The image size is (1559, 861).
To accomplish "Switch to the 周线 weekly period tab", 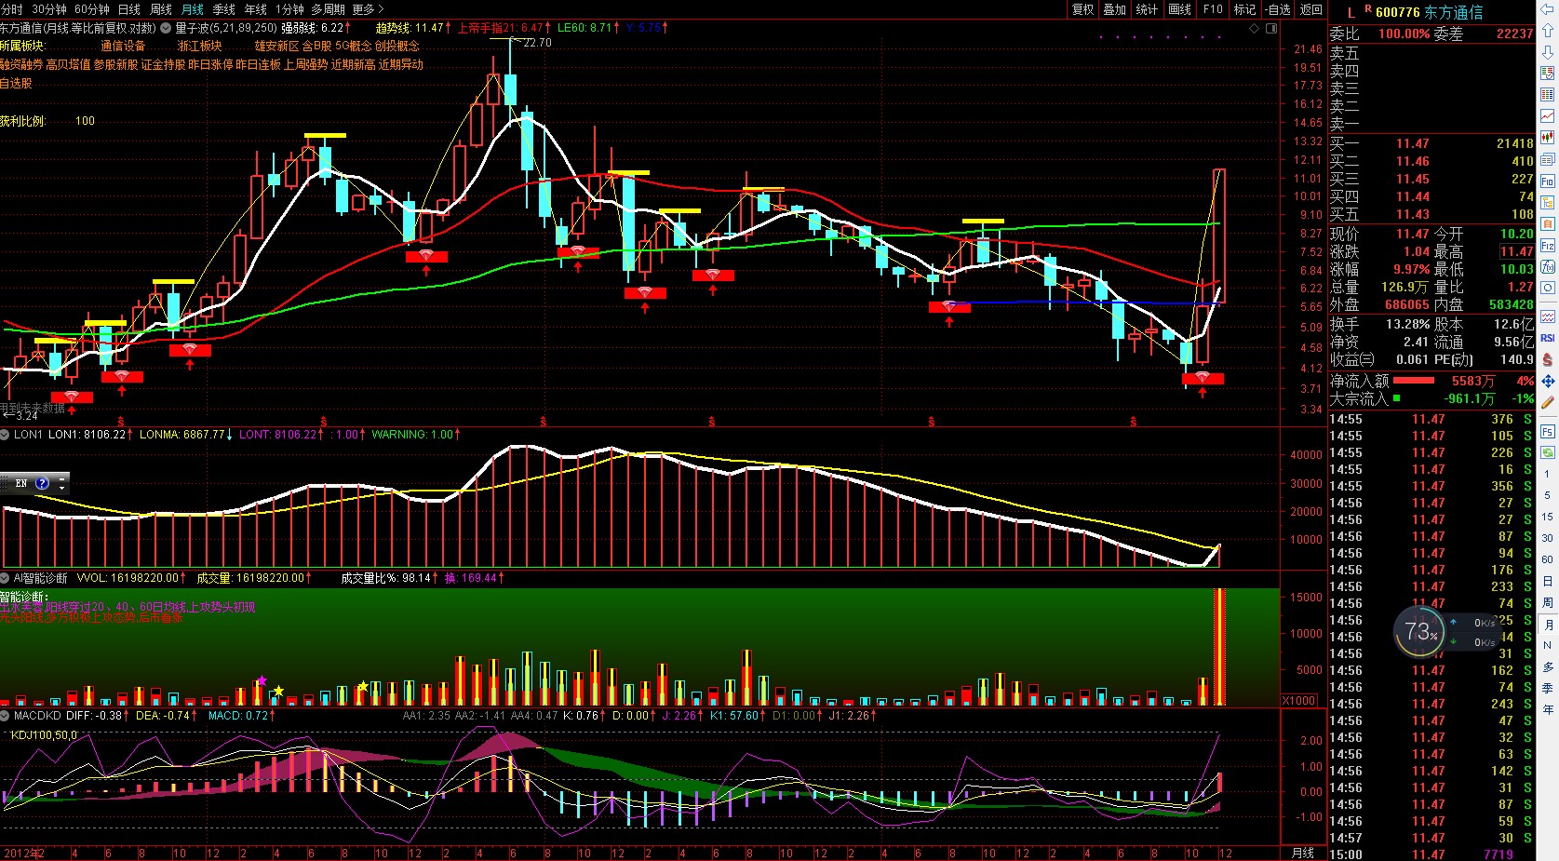I will pyautogui.click(x=161, y=9).
